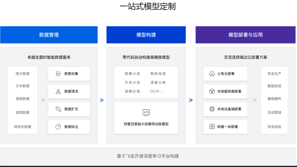Click the 互动营销 text
Screen dimensions: 297x167
pyautogui.click(x=274, y=113)
